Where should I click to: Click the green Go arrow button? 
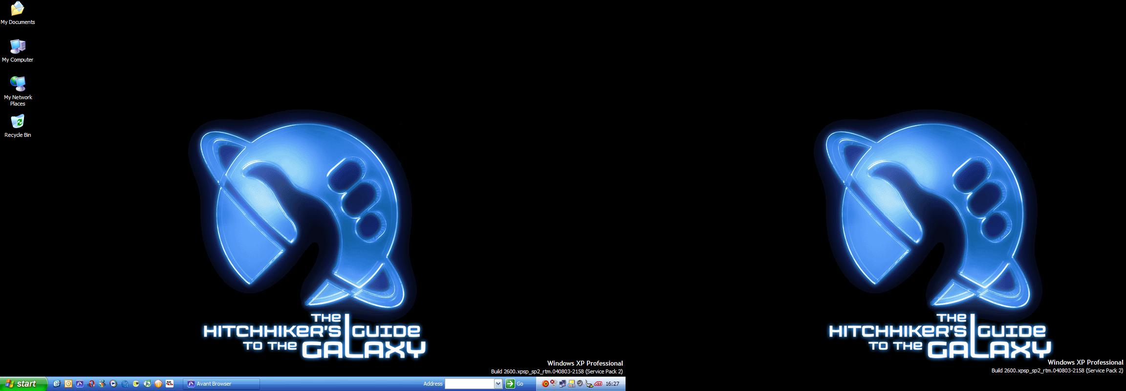pos(510,384)
